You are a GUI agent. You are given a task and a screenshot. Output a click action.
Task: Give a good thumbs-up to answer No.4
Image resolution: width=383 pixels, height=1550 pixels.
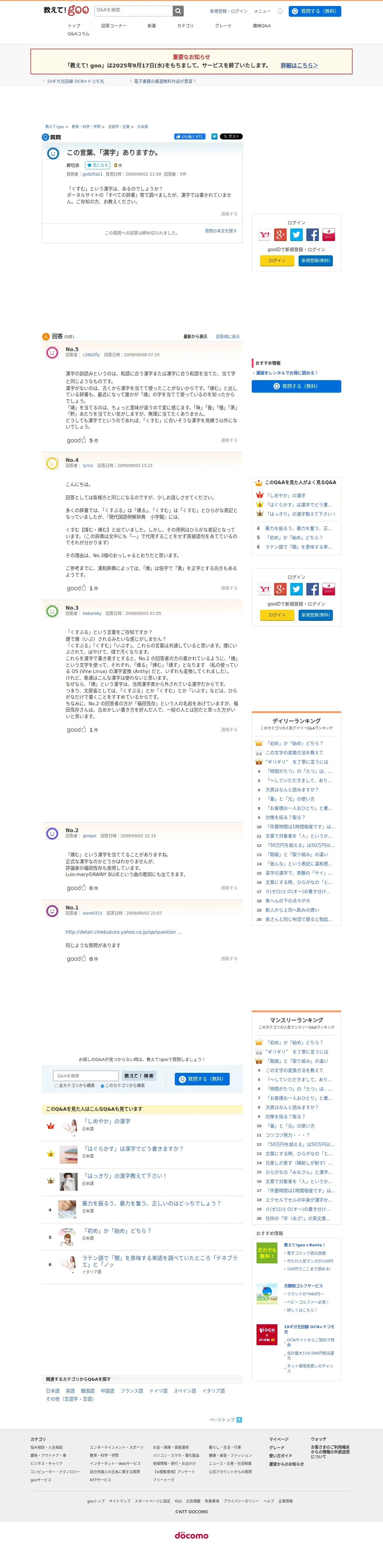77,589
